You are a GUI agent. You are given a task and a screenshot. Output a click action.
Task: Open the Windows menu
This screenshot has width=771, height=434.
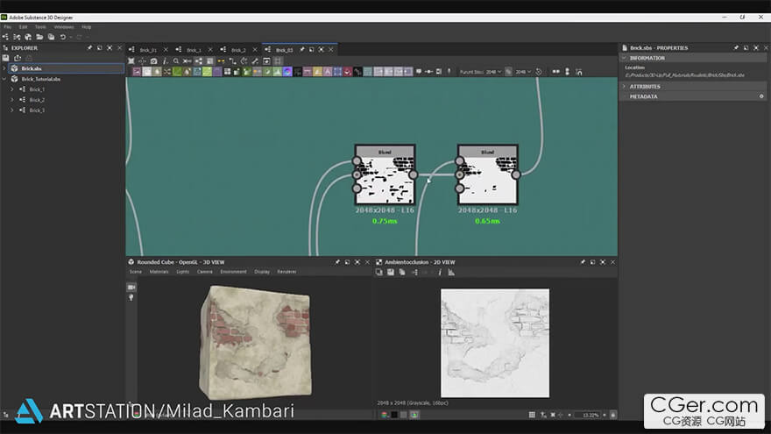(x=64, y=27)
